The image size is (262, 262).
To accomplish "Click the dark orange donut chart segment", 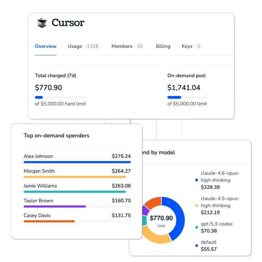I will 154,202.
